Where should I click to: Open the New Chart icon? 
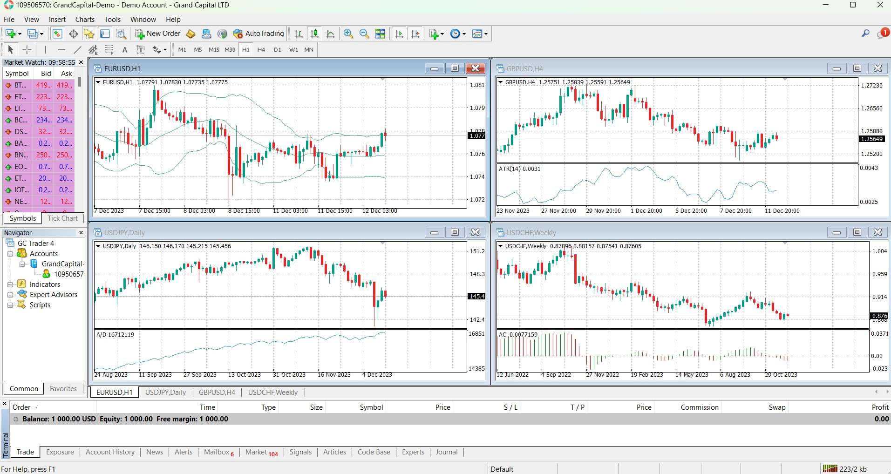[x=11, y=34]
